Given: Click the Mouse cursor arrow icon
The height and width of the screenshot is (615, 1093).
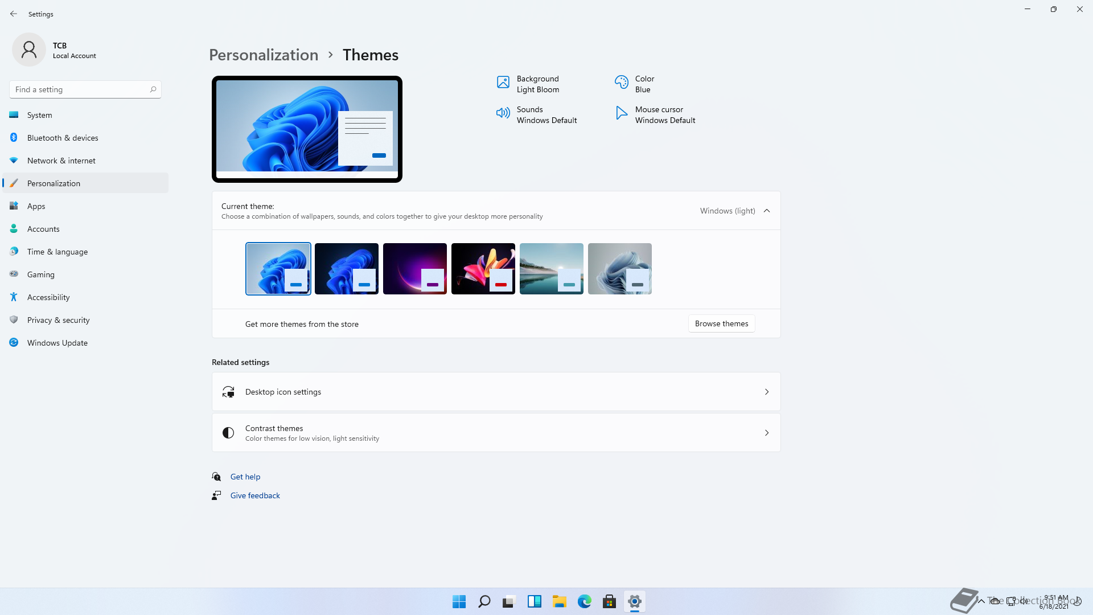Looking at the screenshot, I should coord(622,113).
